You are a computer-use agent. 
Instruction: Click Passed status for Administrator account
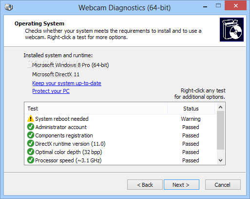(191, 127)
